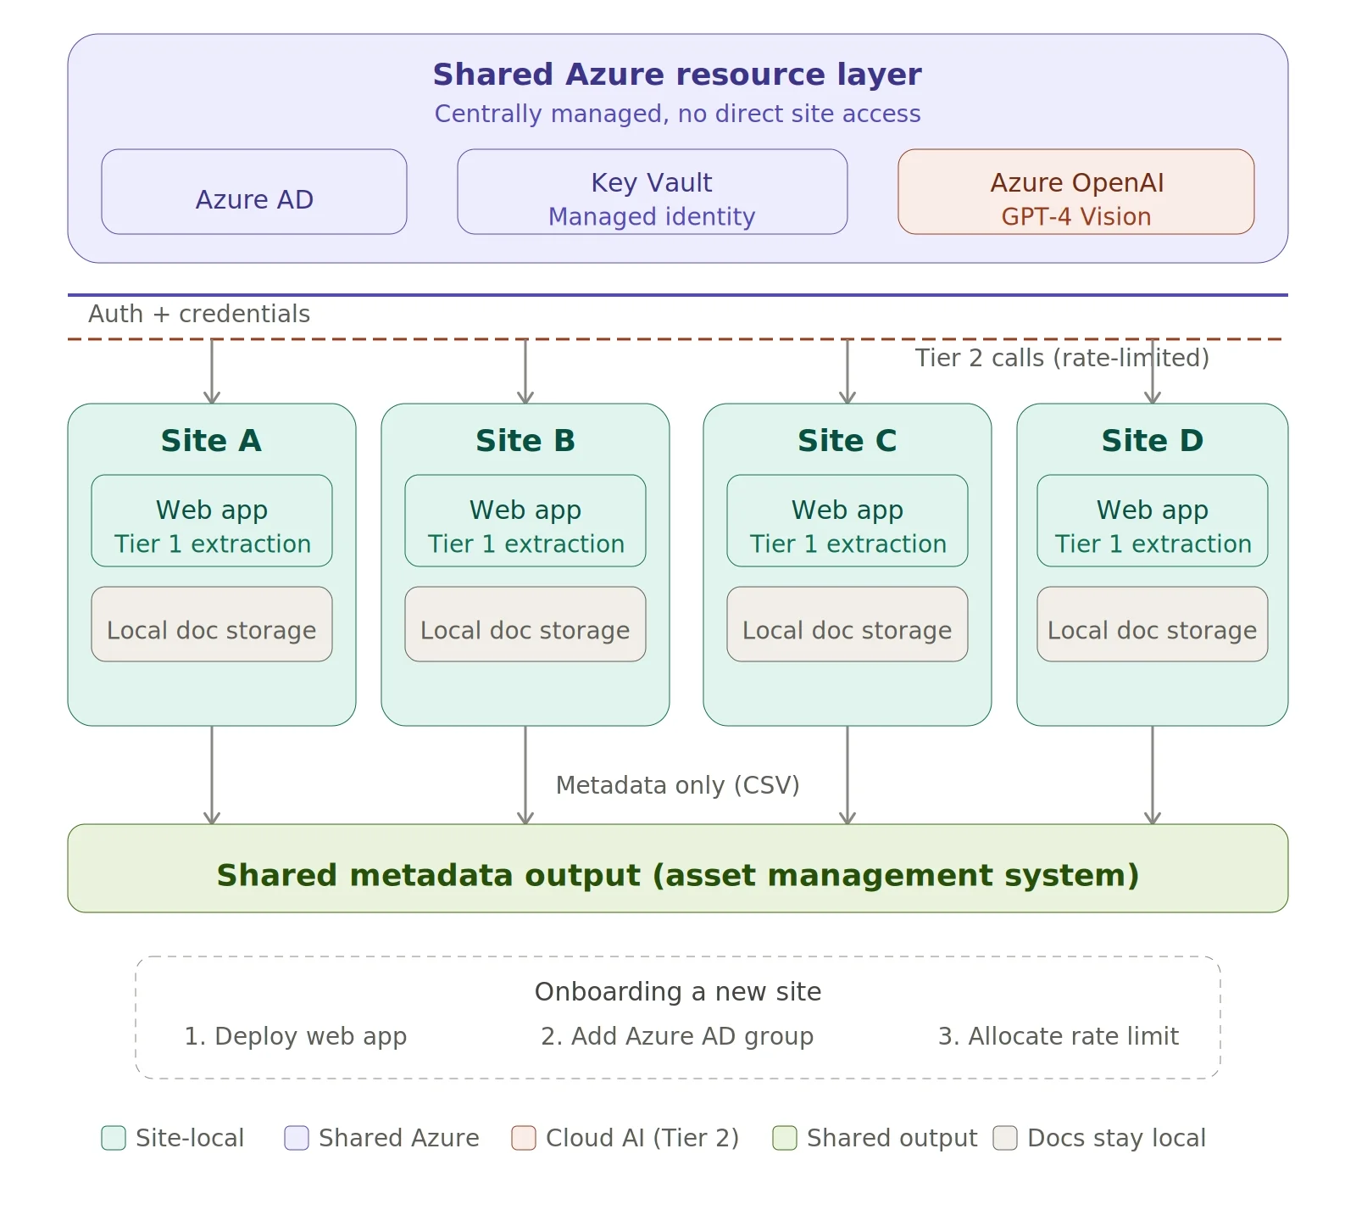Select Local doc storage in Site B
Screen dimensions: 1356x1221
click(525, 624)
